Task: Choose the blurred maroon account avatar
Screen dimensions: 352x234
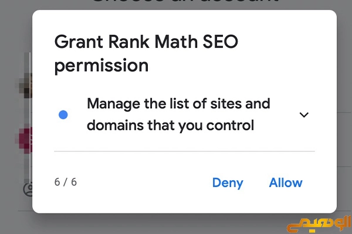Action: click(x=24, y=140)
